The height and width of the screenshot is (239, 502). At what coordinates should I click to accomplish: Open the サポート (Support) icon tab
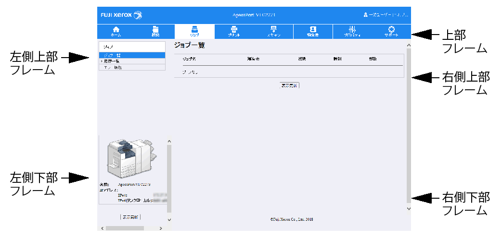click(x=391, y=31)
